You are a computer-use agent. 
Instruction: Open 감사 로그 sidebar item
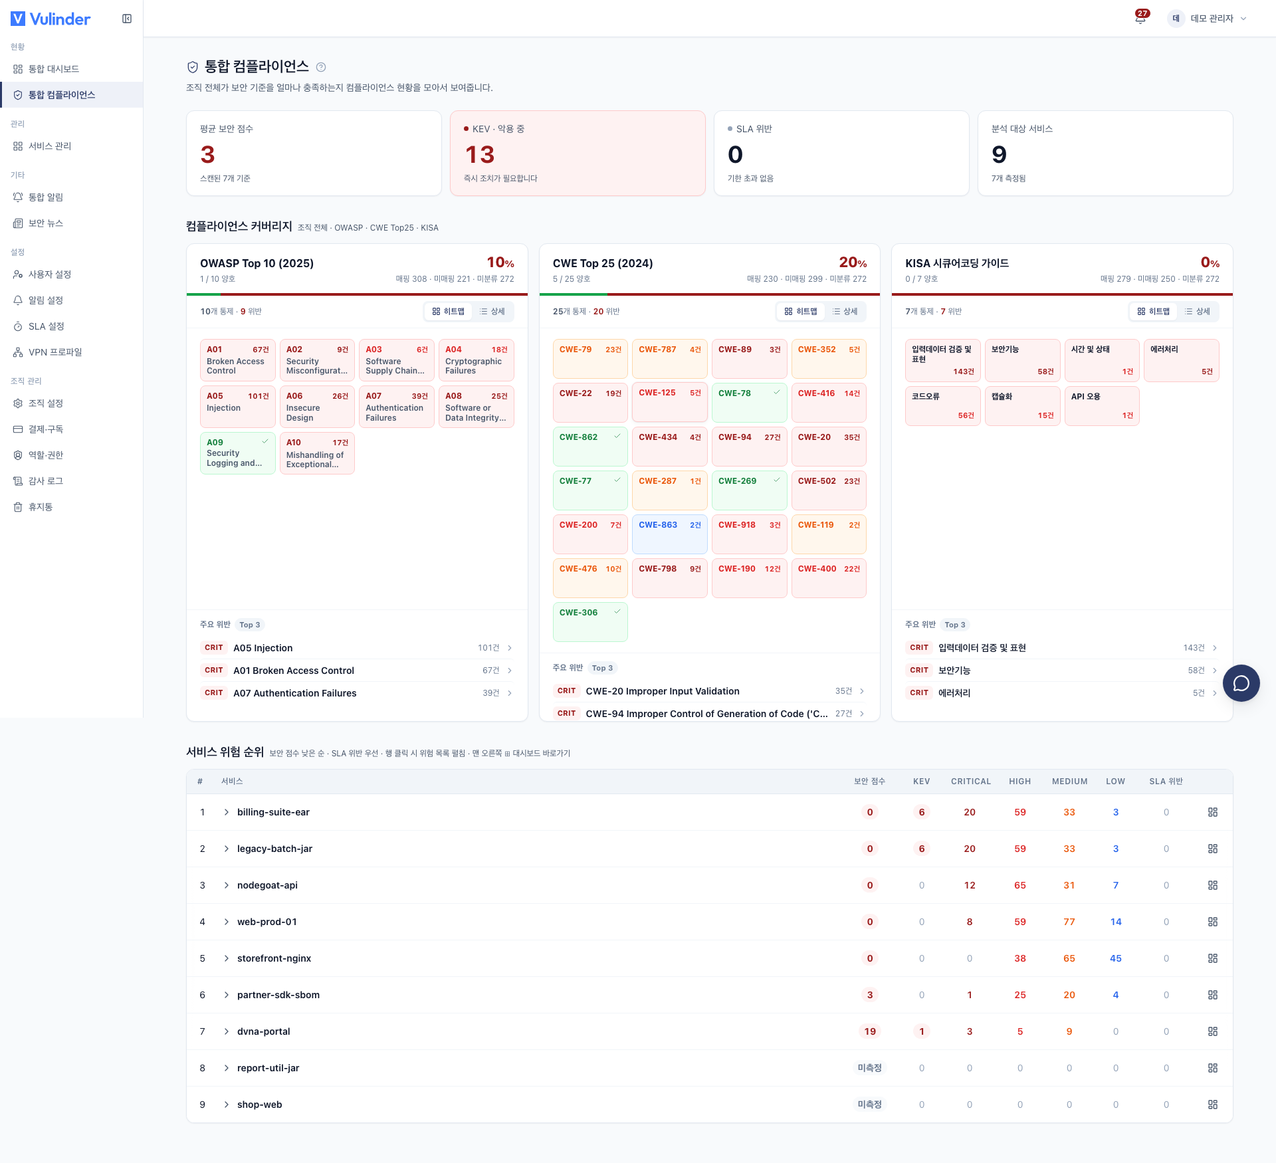pos(71,481)
